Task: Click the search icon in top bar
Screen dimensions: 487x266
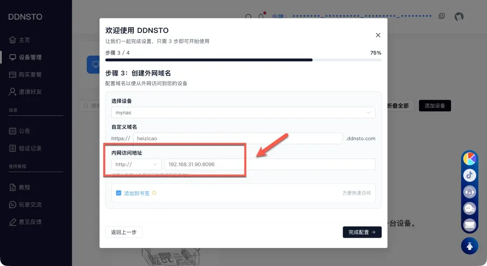Action: (248, 16)
